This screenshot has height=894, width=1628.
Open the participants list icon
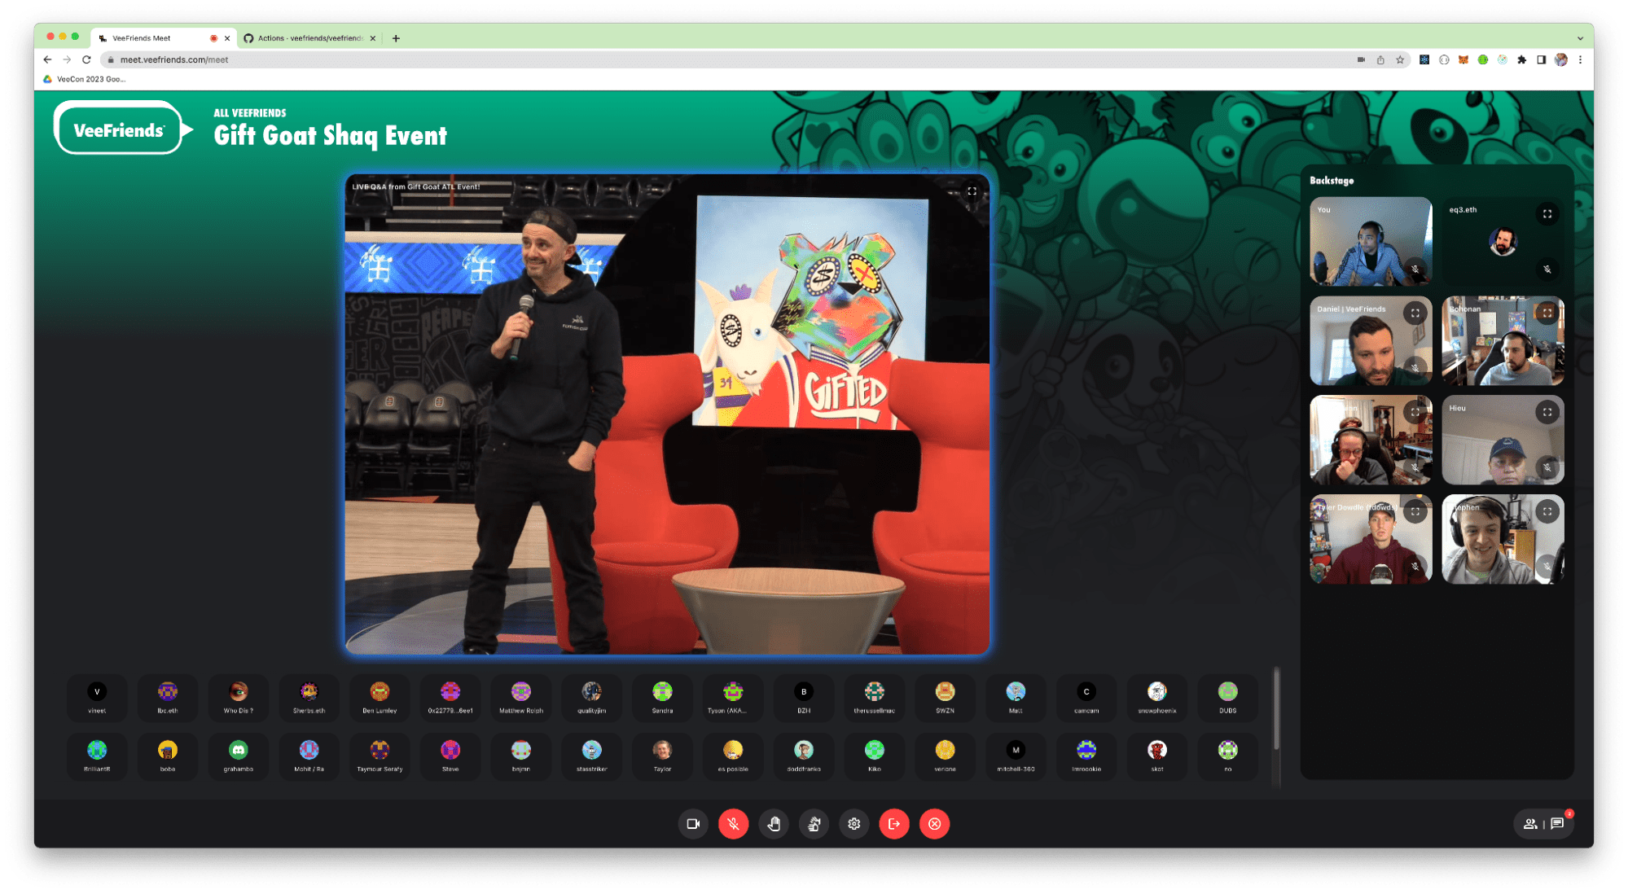click(1530, 824)
